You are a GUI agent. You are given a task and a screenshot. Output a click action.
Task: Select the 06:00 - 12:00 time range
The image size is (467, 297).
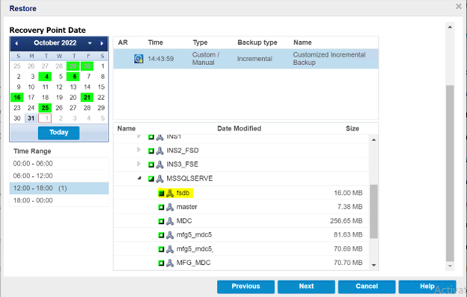[x=59, y=176]
